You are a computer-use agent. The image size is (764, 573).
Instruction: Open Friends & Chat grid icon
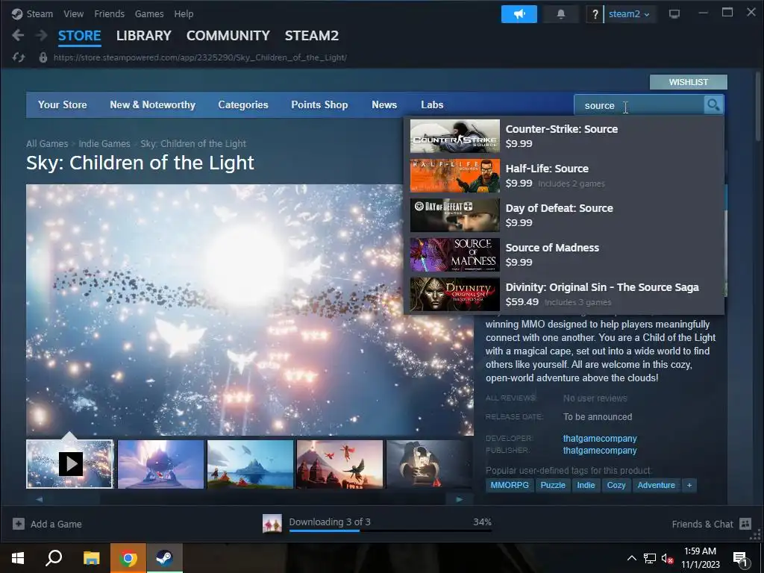[x=745, y=524]
